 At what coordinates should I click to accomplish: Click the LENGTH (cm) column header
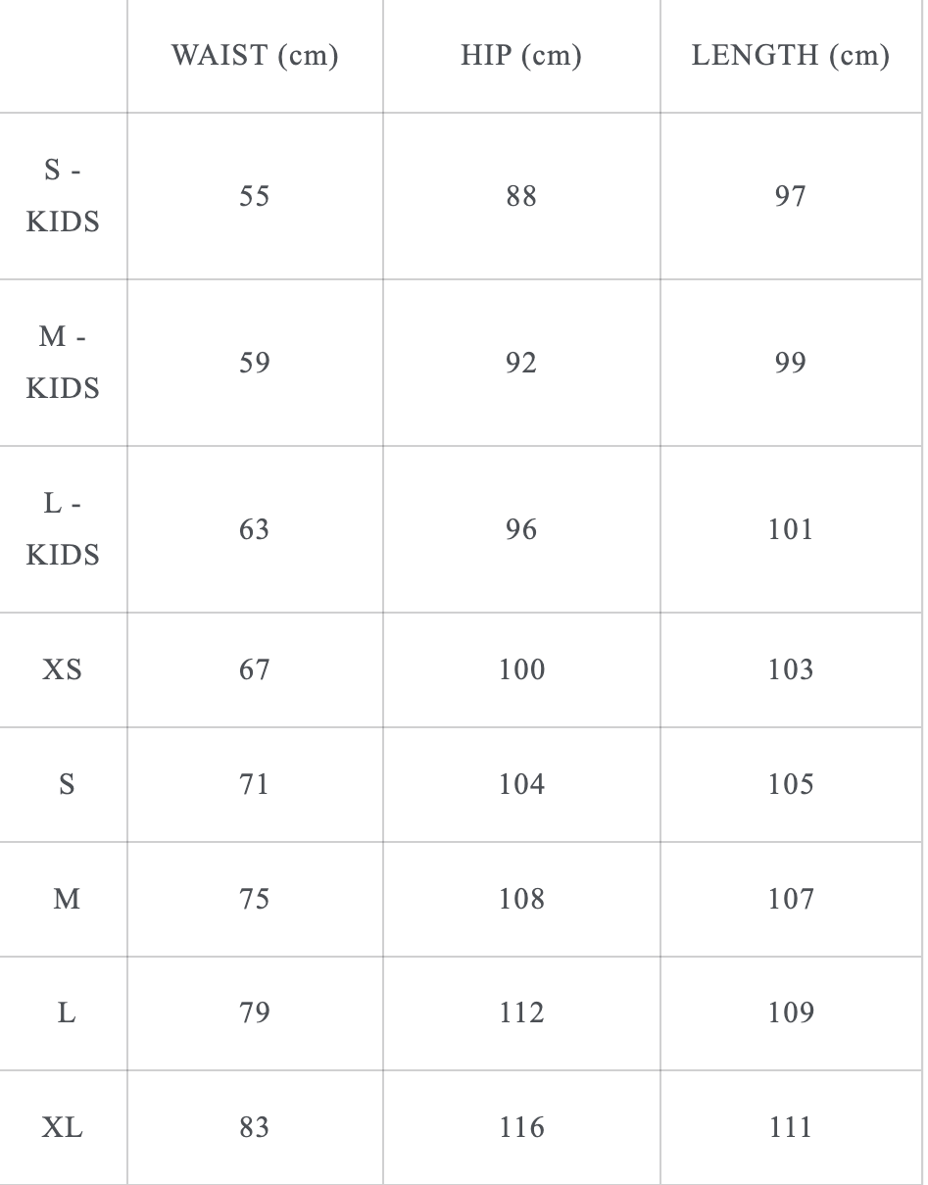(791, 56)
